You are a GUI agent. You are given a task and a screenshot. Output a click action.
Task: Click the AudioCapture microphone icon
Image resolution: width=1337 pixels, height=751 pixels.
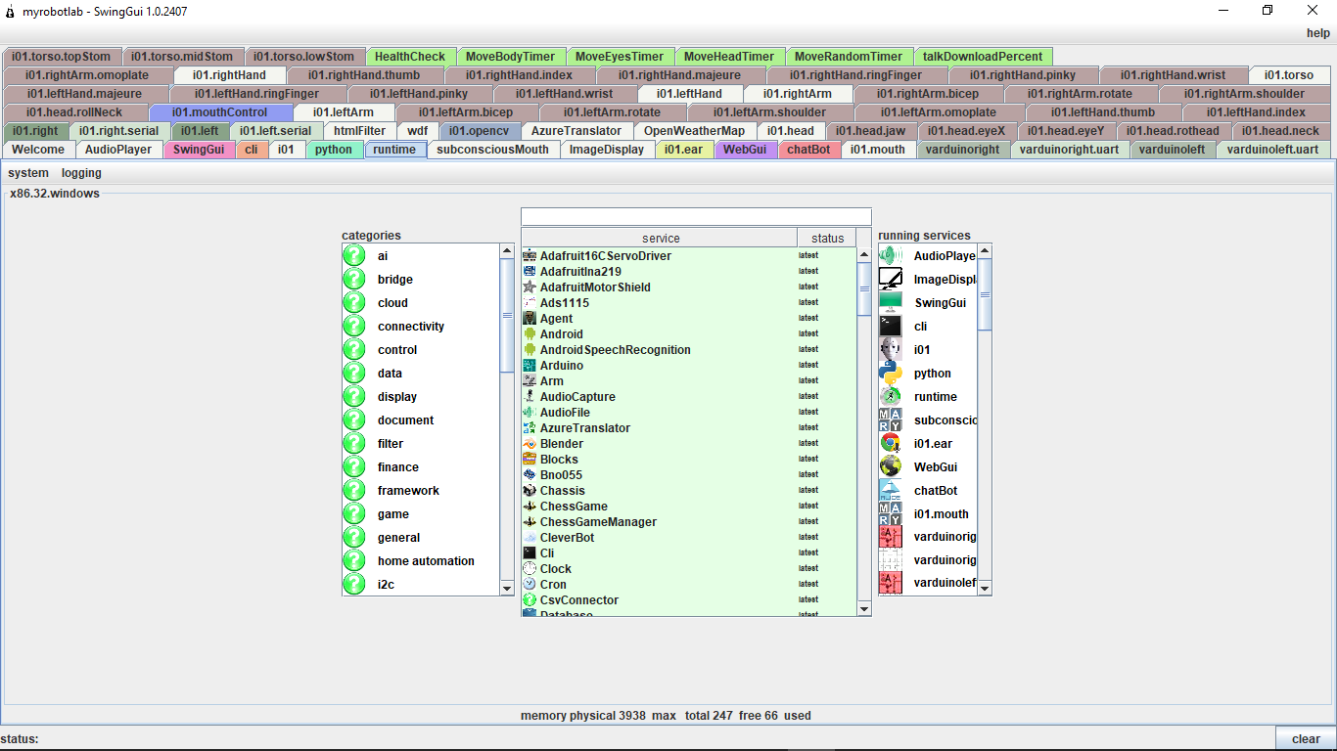pos(530,397)
